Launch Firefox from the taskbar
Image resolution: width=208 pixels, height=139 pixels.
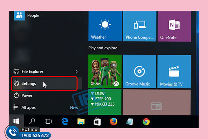[114, 122]
